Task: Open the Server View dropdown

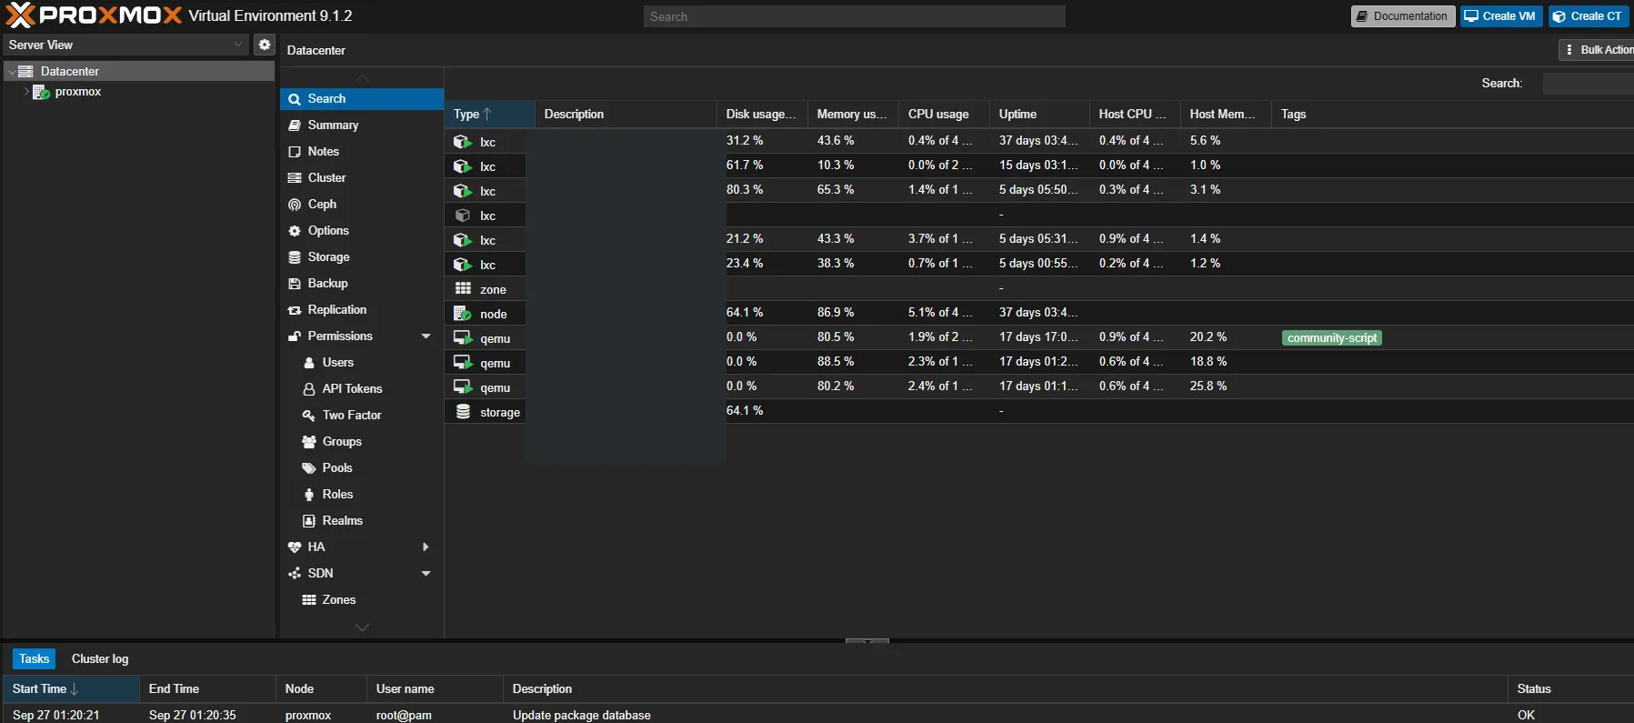Action: click(126, 45)
